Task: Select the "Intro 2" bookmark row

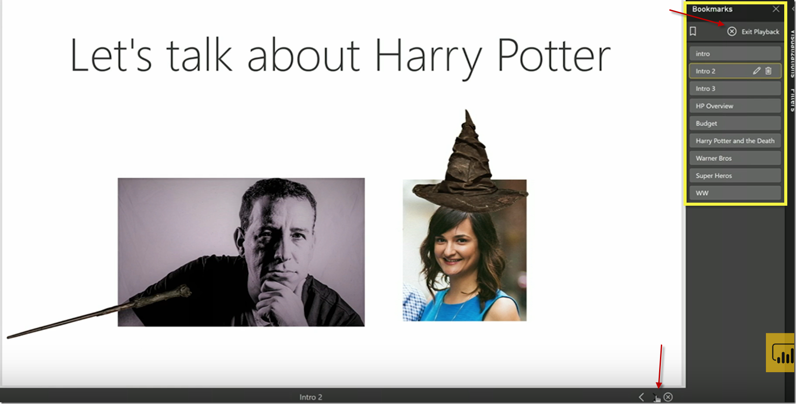Action: (x=735, y=71)
